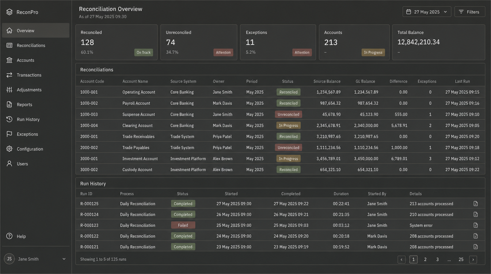Click the Help question mark icon
The width and height of the screenshot is (491, 274).
(9, 236)
